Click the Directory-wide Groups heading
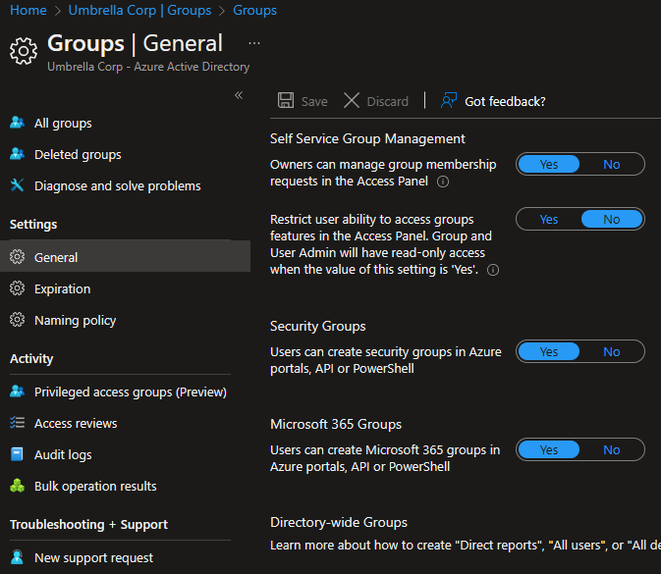Viewport: 661px width, 574px height. coord(339,522)
